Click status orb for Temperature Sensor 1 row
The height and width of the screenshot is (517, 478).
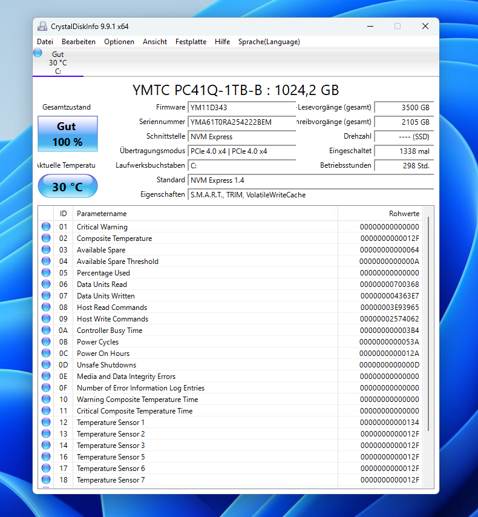click(46, 423)
